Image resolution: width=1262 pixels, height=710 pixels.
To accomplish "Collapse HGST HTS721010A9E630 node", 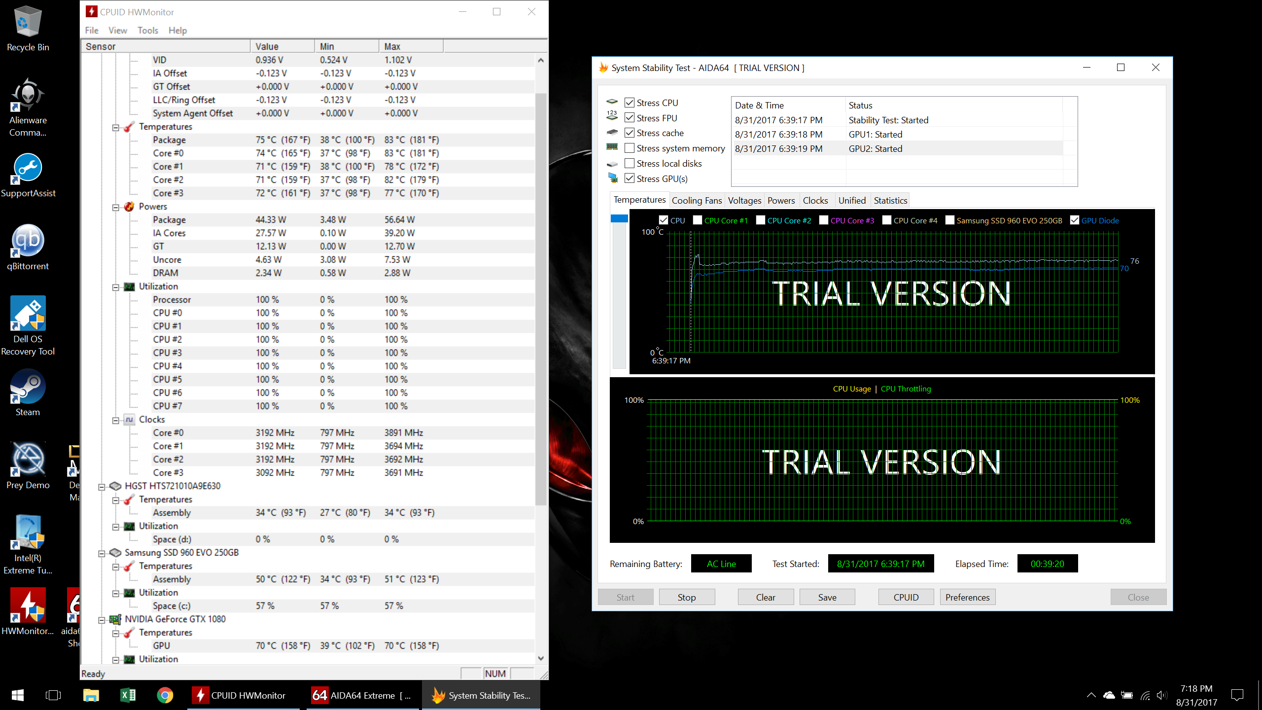I will pyautogui.click(x=102, y=487).
